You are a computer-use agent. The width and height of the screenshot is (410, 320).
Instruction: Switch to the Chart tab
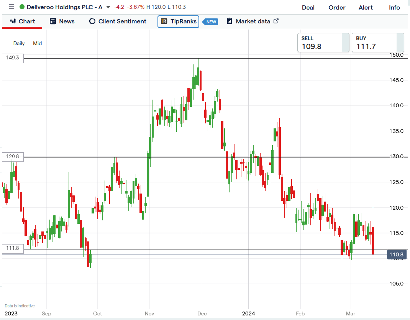click(x=22, y=21)
